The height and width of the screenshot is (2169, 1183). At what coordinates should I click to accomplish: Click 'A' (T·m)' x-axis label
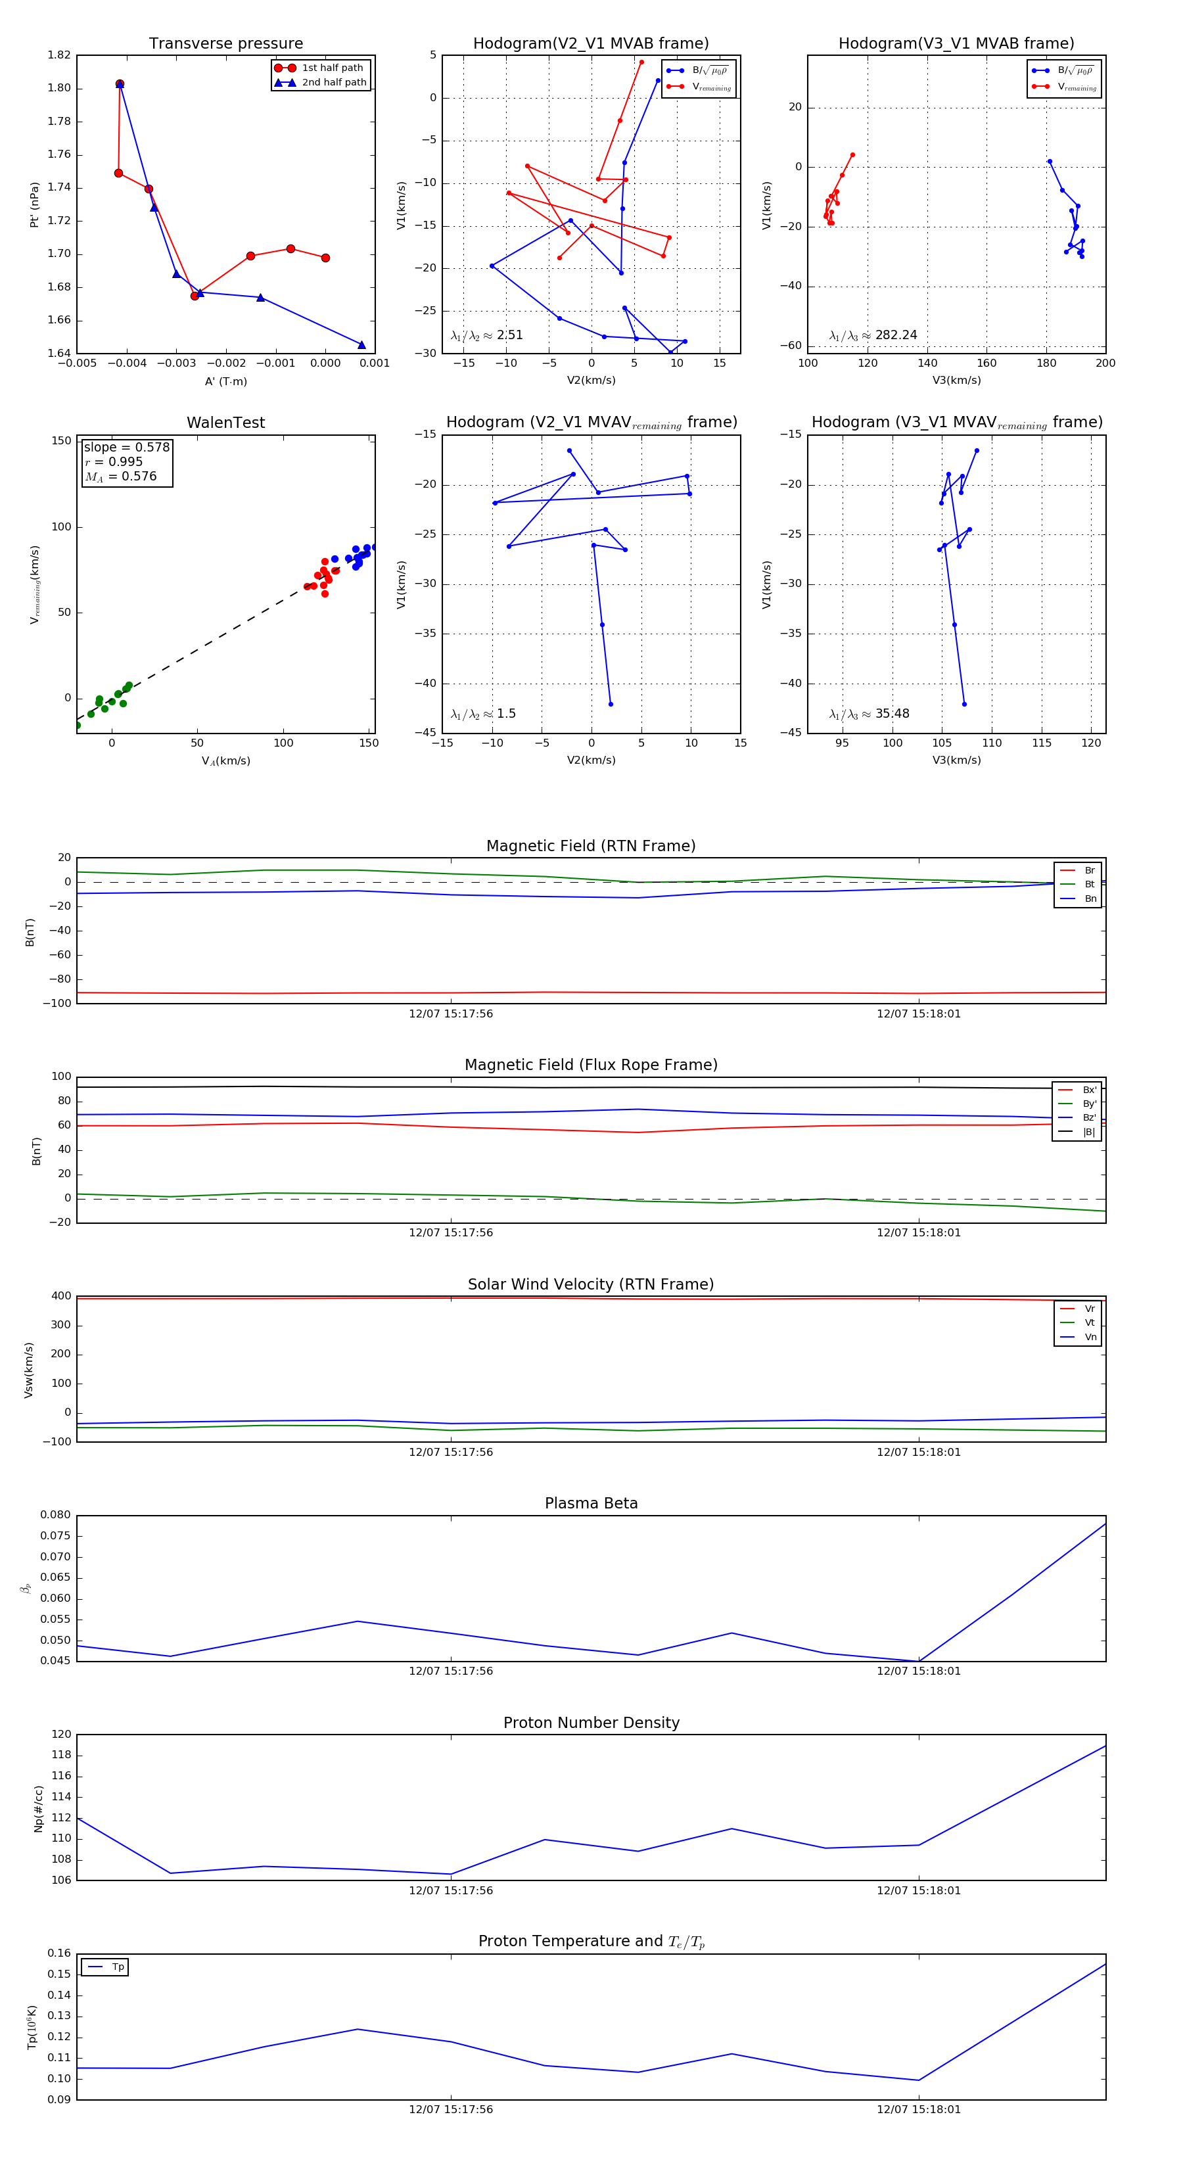225,381
